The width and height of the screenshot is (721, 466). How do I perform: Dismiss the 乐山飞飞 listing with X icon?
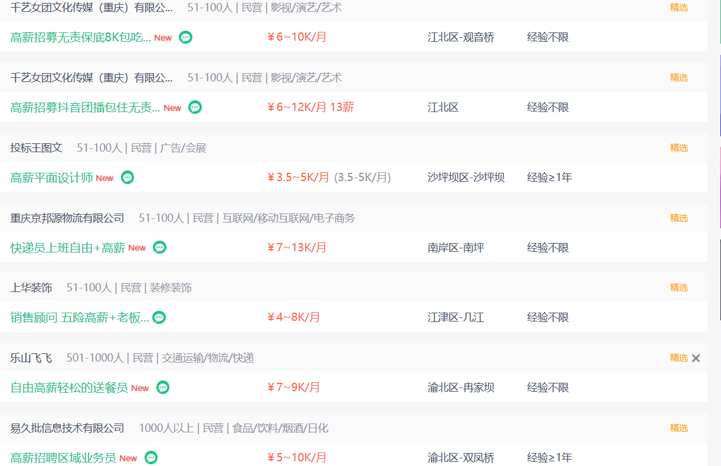696,358
